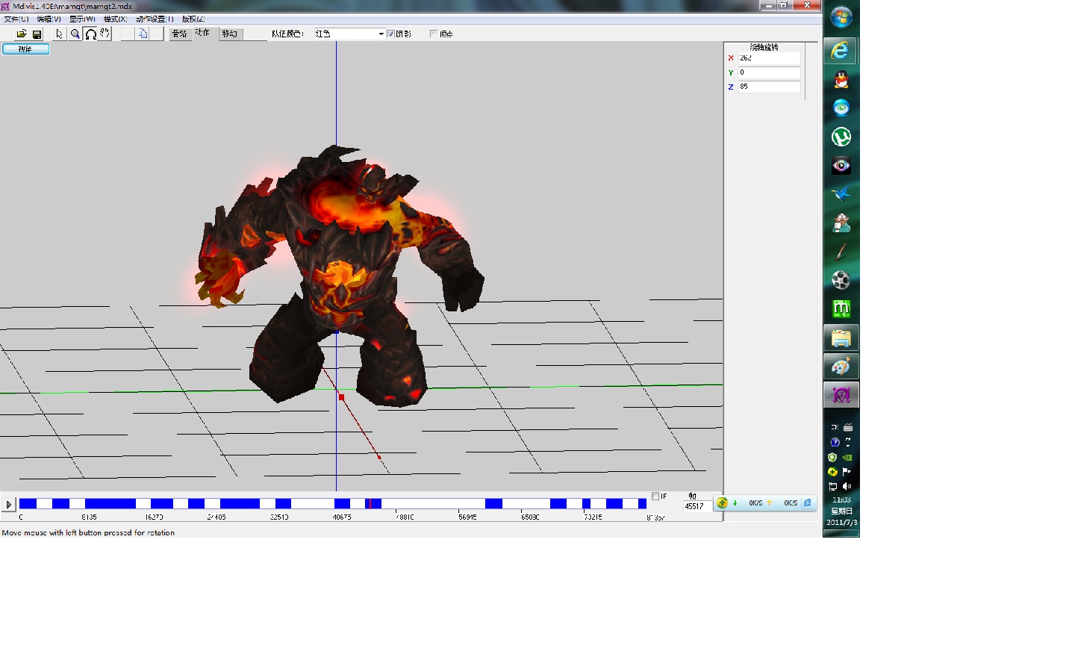The height and width of the screenshot is (672, 1075).
Task: Open the 模式 (Mode) menu
Action: 115,19
